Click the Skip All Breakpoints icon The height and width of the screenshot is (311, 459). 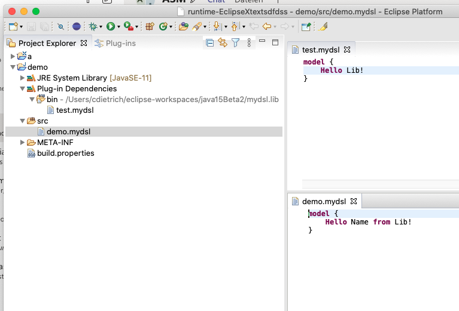[x=60, y=27]
